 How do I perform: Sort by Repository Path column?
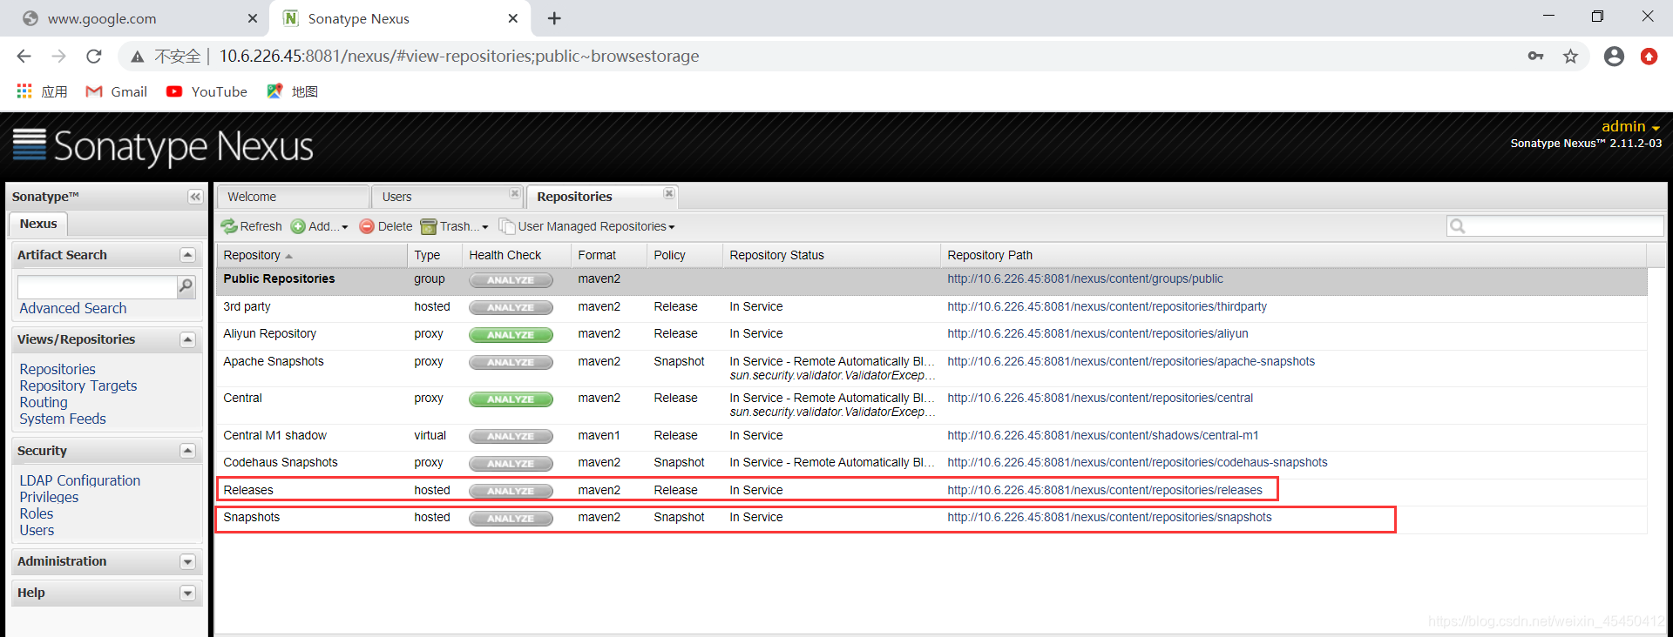coord(1294,255)
